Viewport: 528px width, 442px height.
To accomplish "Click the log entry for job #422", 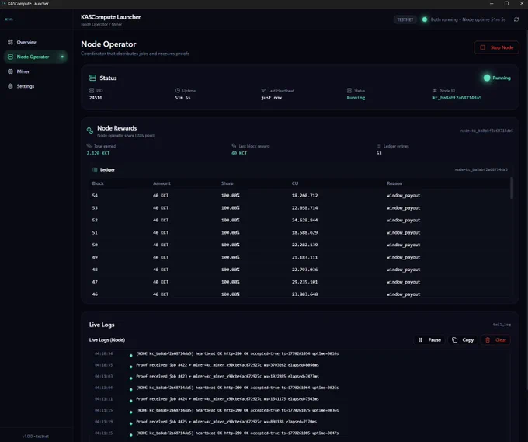I will coord(228,365).
